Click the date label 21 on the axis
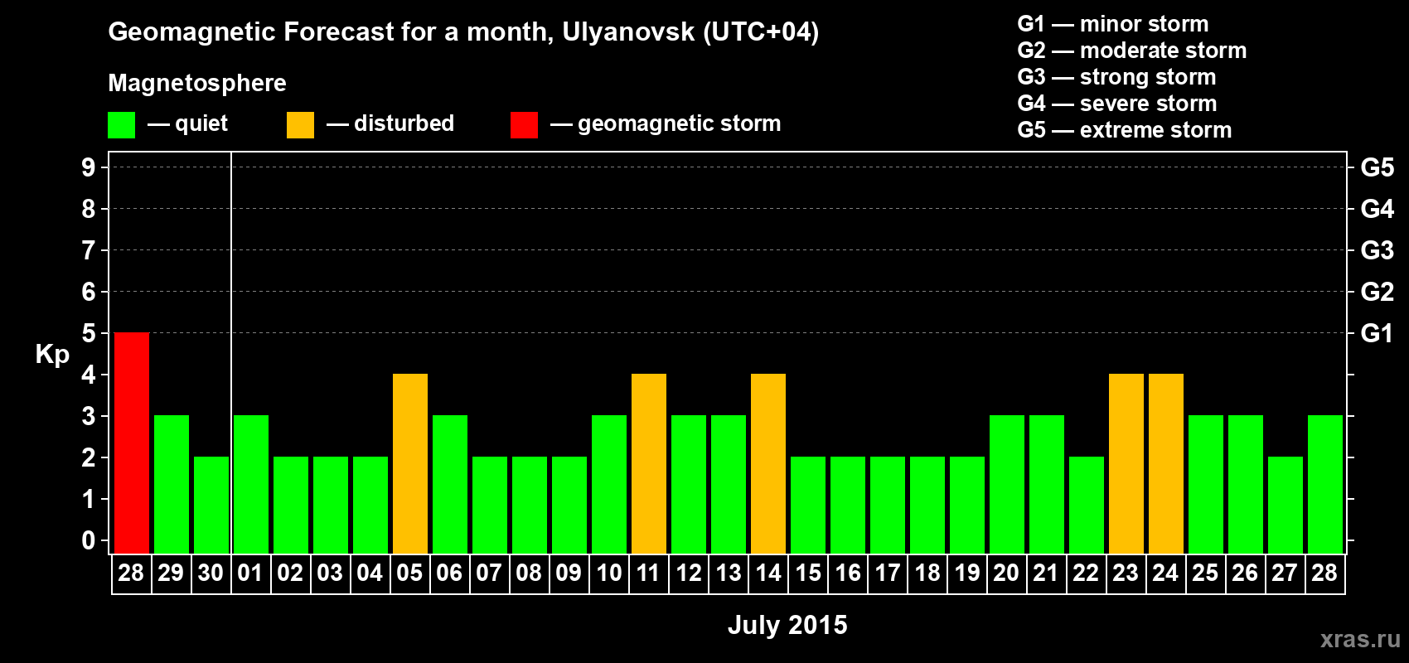This screenshot has height=663, width=1409. point(1046,573)
